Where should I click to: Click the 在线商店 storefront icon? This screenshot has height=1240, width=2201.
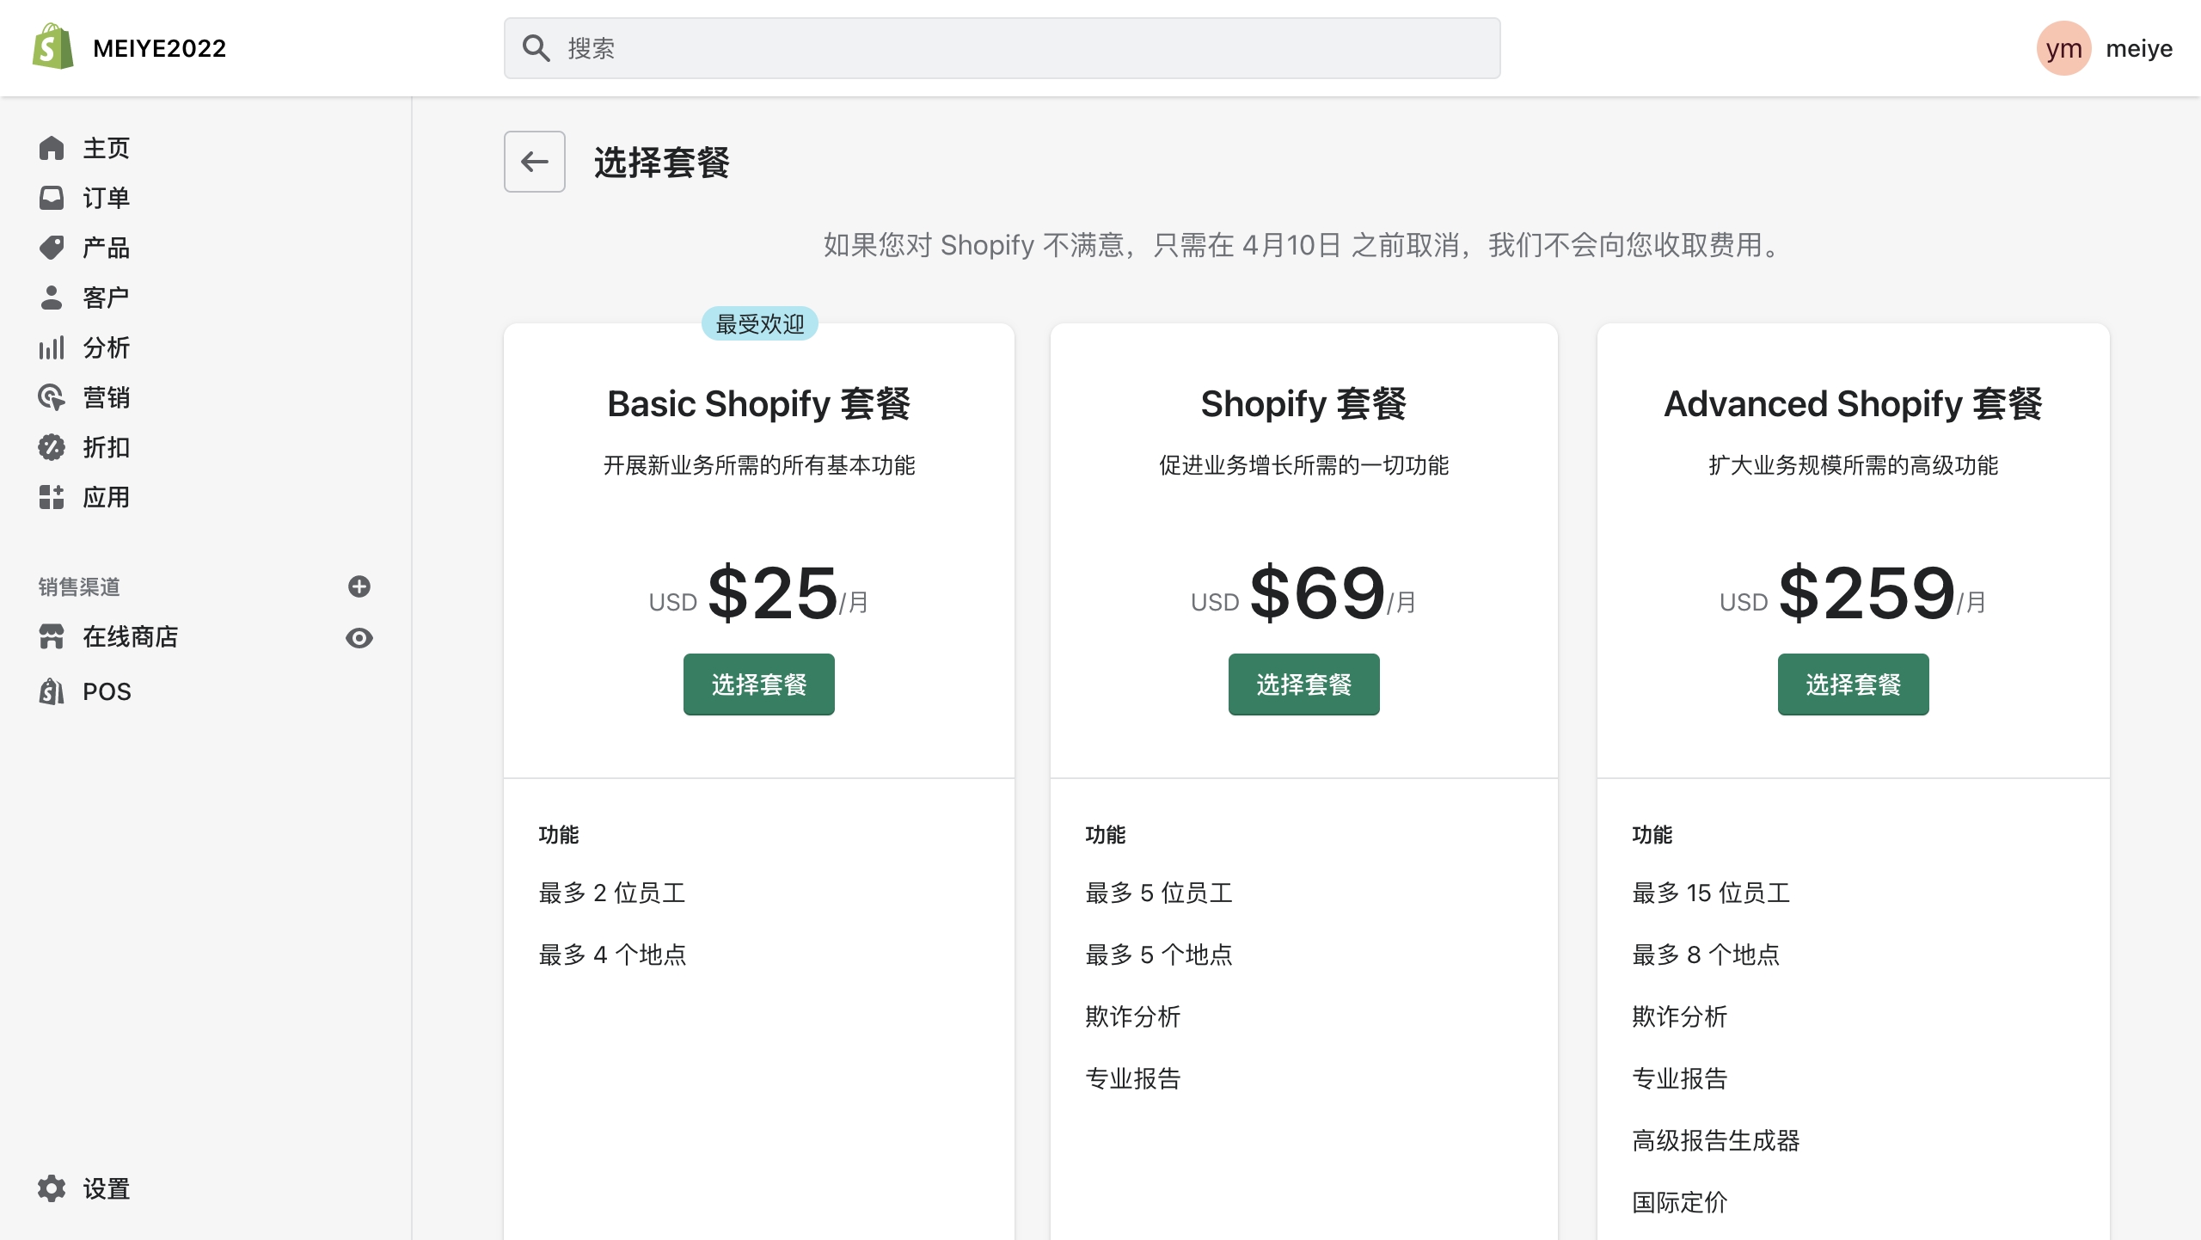point(52,637)
